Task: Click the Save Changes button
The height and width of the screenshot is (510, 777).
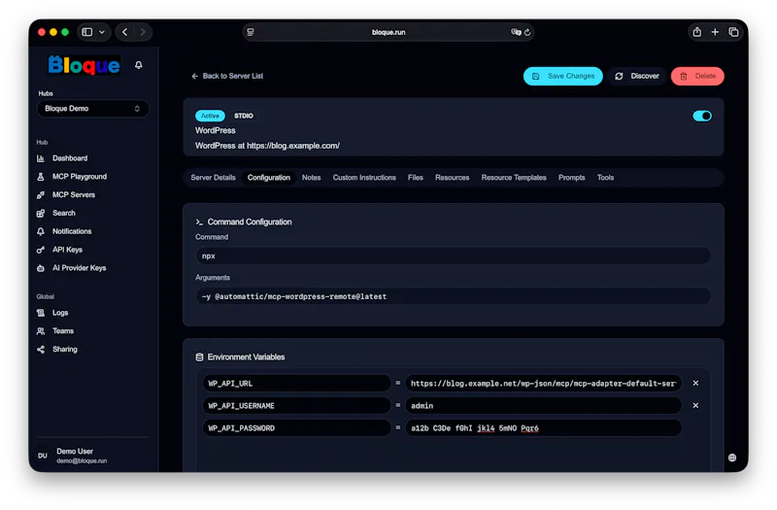Action: click(563, 76)
